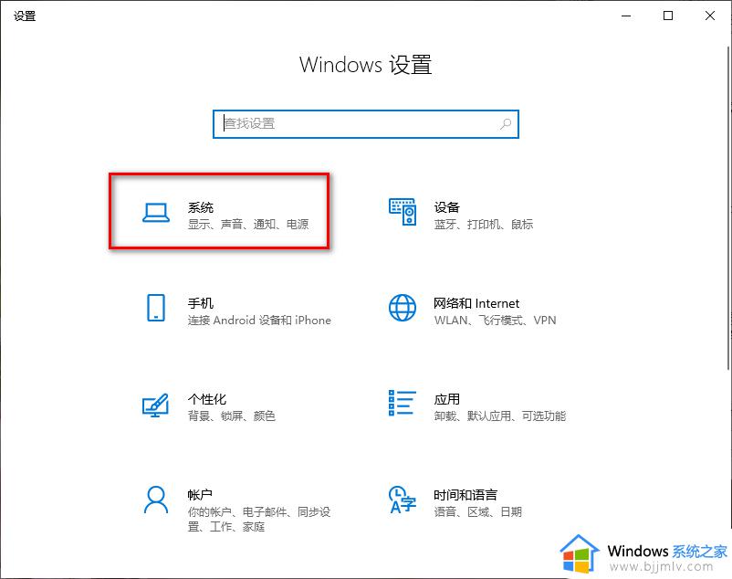The height and width of the screenshot is (579, 732).
Task: Open Accounts (帐户) person icon
Action: 156,500
